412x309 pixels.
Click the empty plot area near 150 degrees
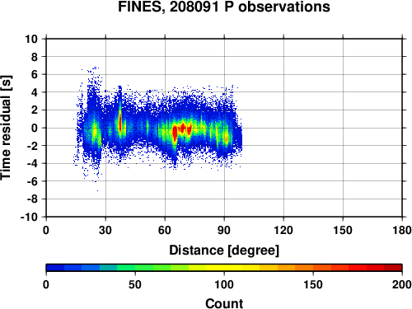(343, 128)
